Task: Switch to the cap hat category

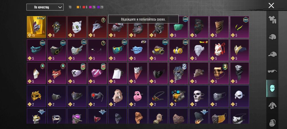Action: click(272, 54)
